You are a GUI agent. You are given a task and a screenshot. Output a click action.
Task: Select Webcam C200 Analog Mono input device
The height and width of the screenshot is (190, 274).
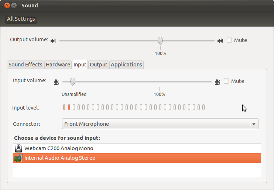tap(59, 148)
